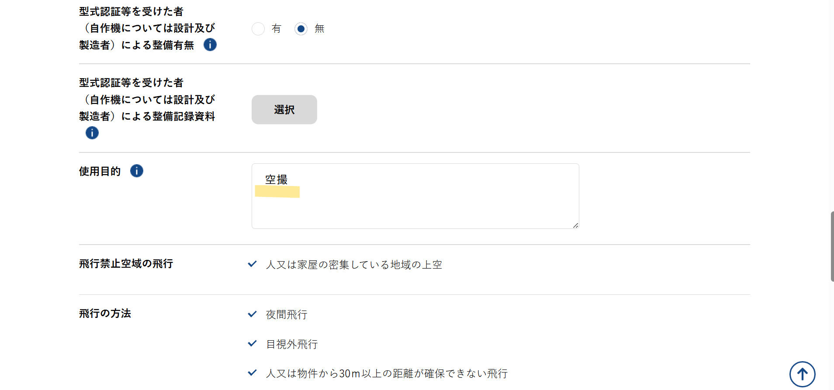Show info for 使用目的

click(137, 171)
